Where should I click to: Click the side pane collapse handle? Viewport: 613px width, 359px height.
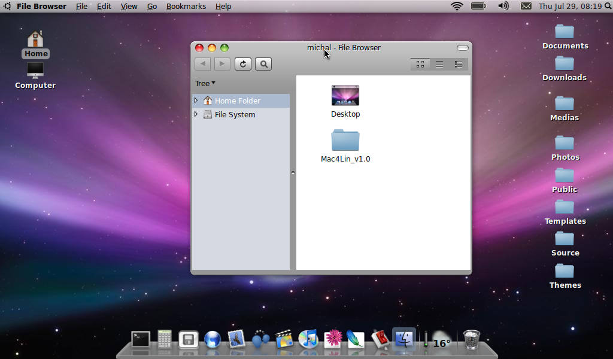293,172
